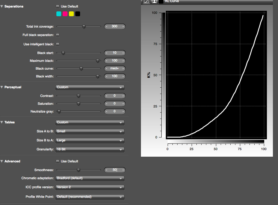Collapse the Separations section
The width and height of the screenshot is (278, 205).
(2, 6)
